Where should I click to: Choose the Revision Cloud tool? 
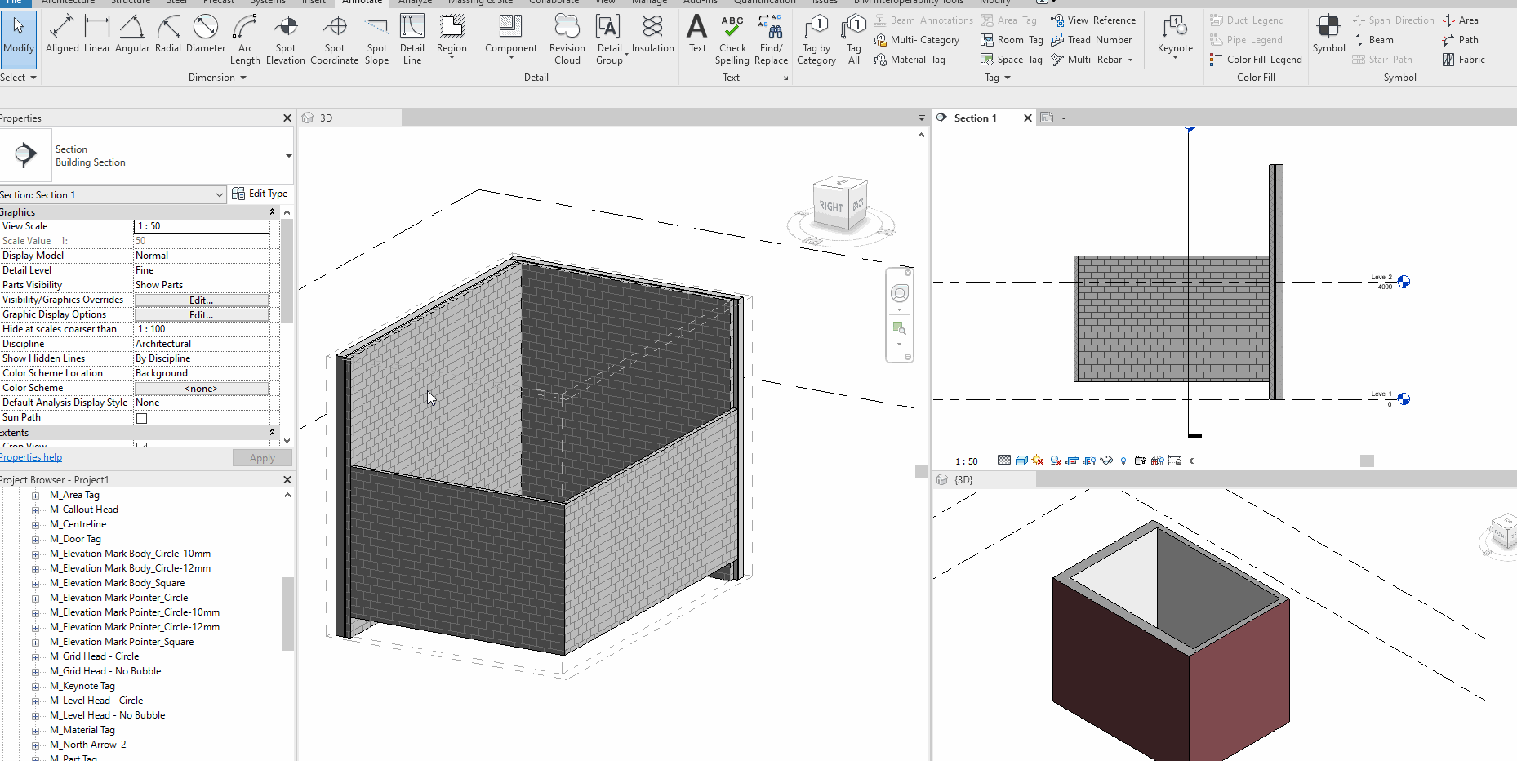click(x=567, y=38)
